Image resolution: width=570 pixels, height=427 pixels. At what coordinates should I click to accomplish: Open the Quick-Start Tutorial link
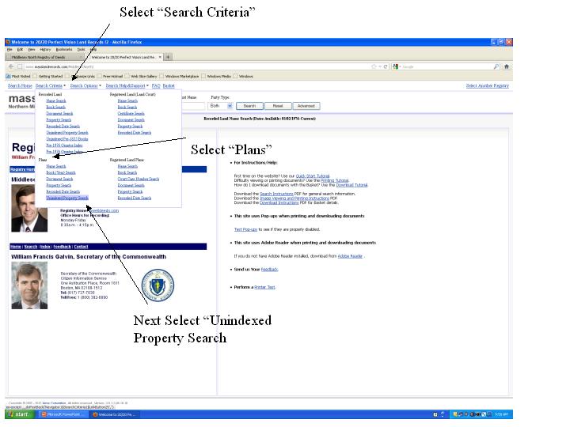[313, 176]
